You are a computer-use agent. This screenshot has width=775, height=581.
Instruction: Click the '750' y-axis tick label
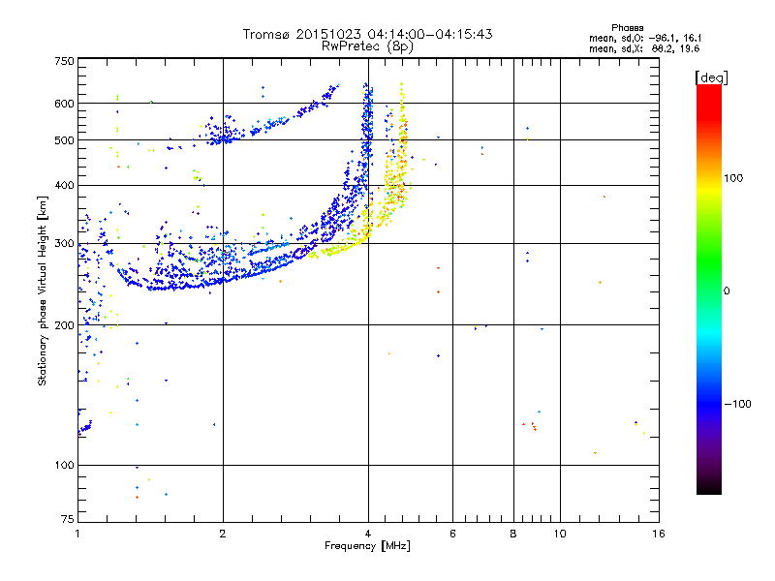point(64,61)
